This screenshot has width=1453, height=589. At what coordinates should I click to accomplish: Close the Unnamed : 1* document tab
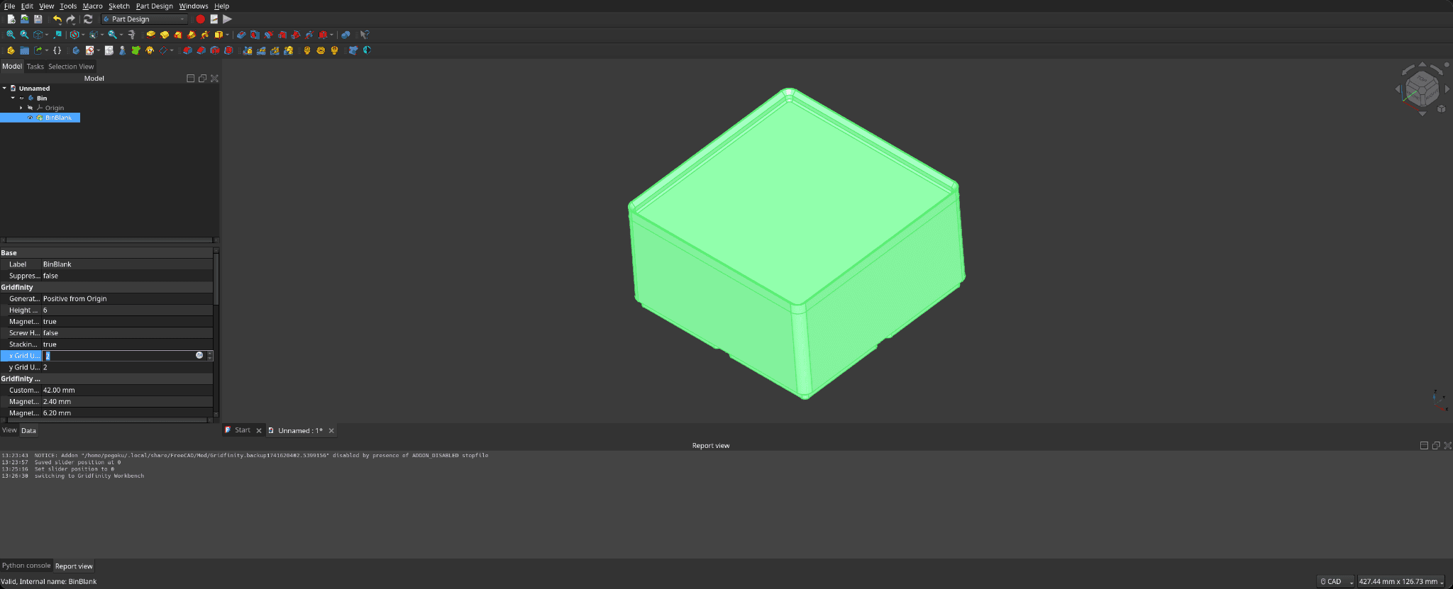click(331, 430)
